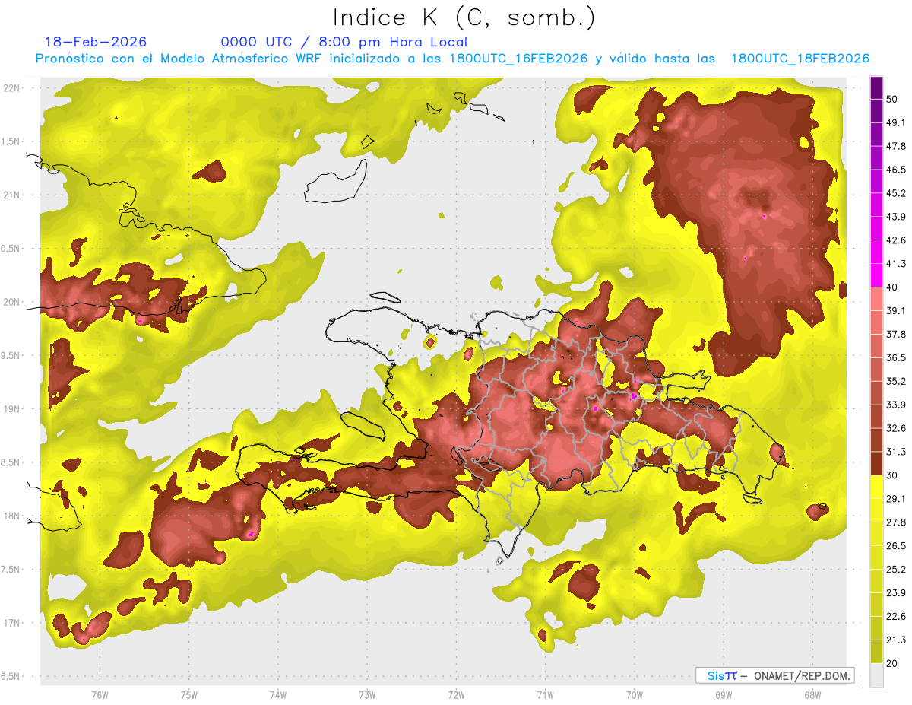Pick the salmon legend band between 39.1 and 40

(x=876, y=299)
